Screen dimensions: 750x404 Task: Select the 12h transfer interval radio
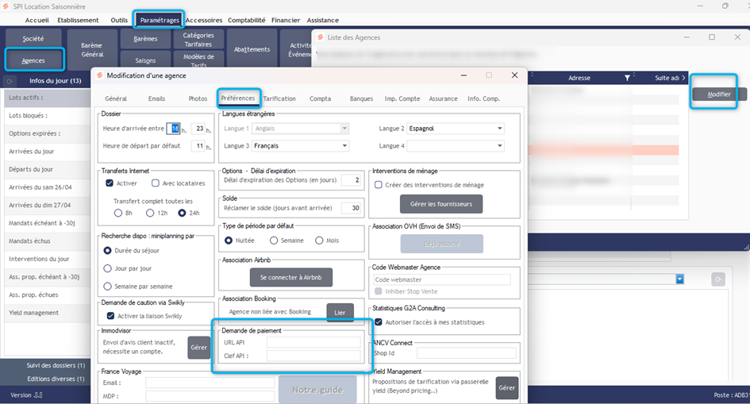point(149,213)
